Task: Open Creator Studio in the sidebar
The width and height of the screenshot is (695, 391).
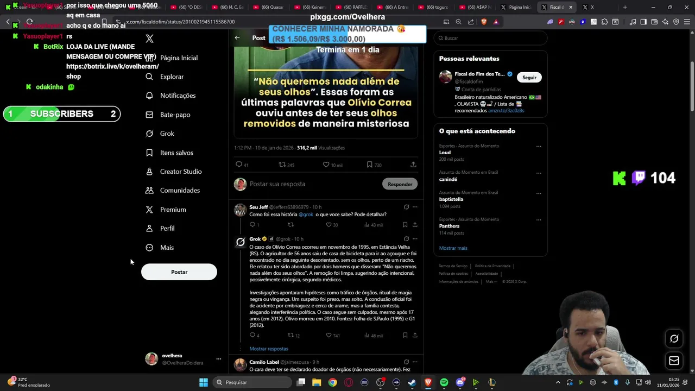Action: point(174,172)
